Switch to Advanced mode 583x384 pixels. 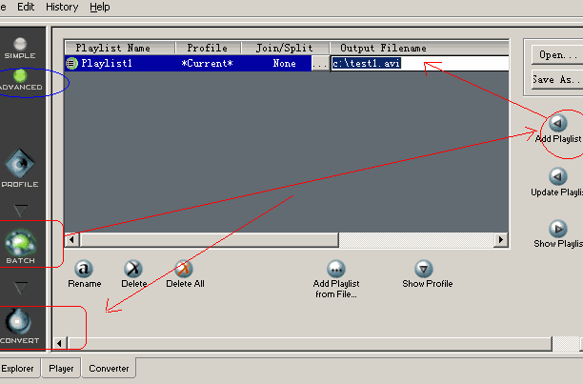(x=20, y=78)
